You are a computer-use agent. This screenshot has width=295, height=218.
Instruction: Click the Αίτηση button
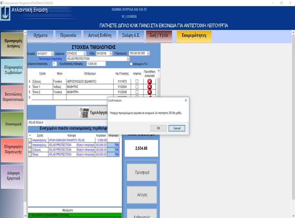point(142,195)
